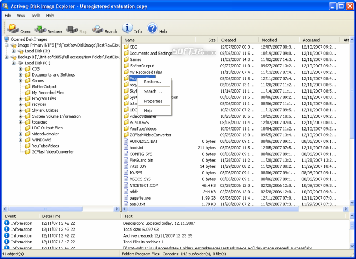Expand the Program Files tree node

pos(21,98)
